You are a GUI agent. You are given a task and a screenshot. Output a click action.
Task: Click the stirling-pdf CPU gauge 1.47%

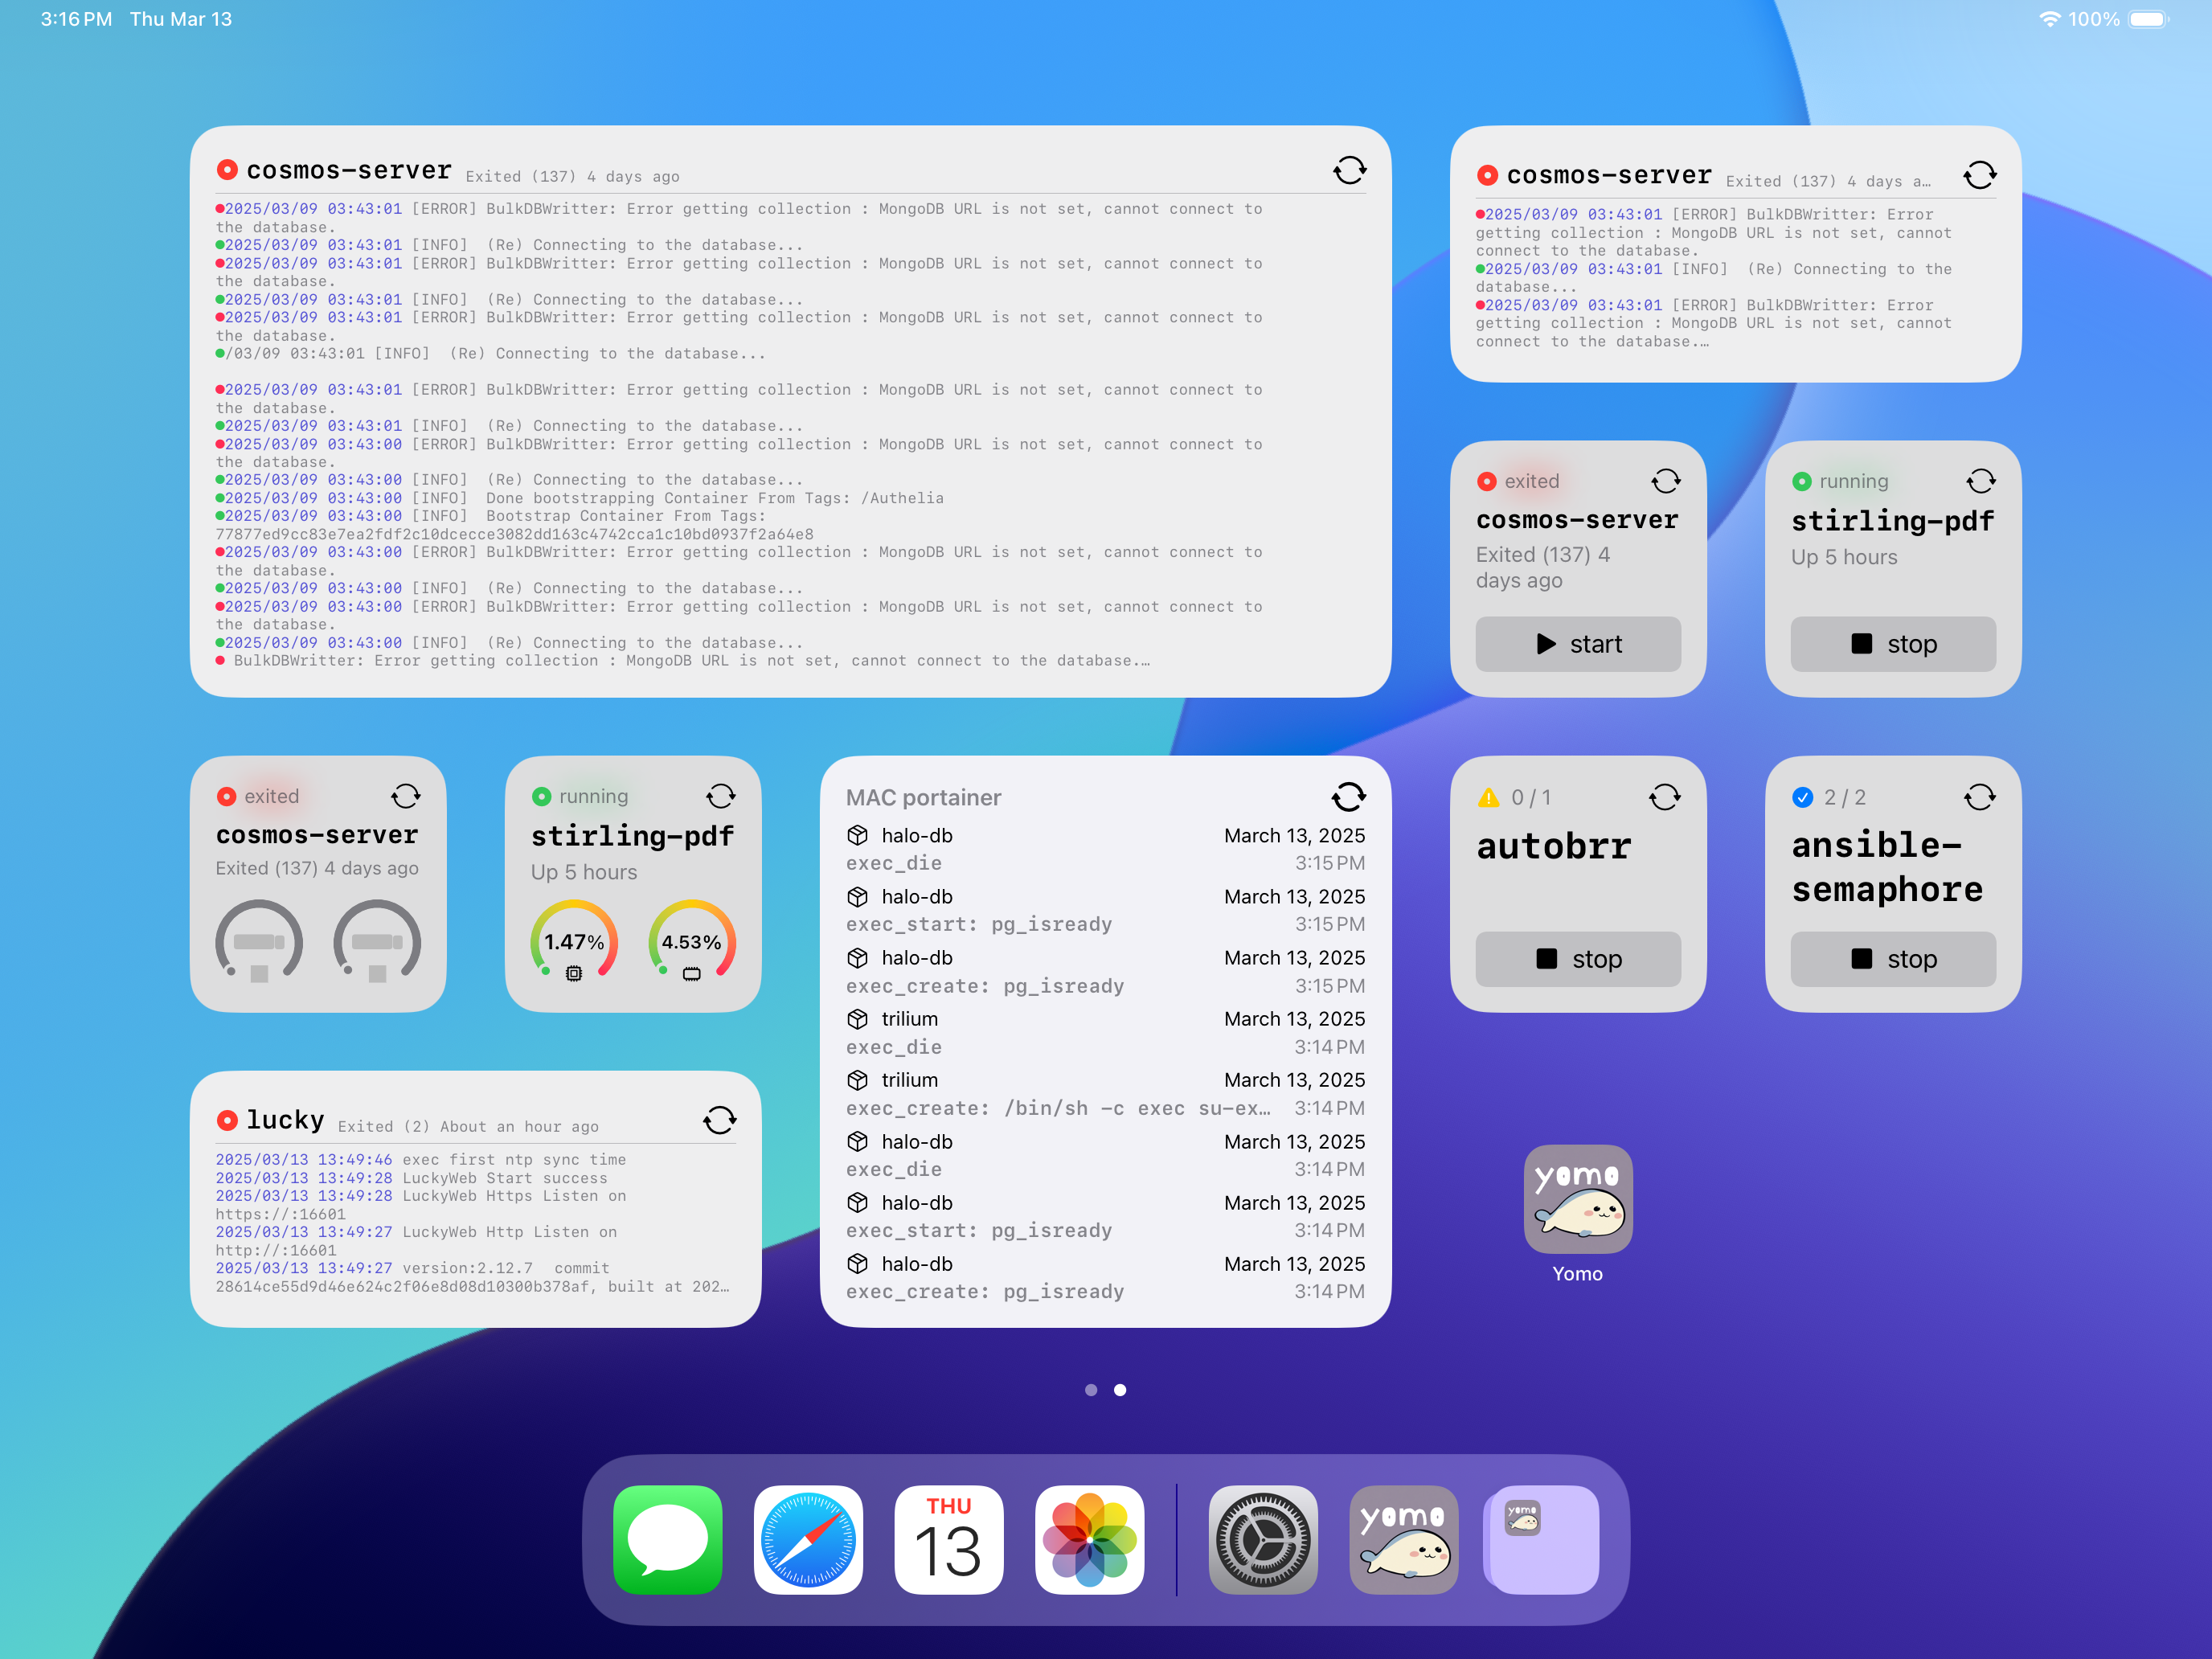[574, 941]
